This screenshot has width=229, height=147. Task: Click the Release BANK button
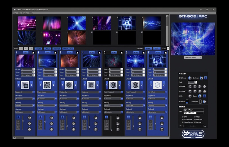(x=148, y=49)
